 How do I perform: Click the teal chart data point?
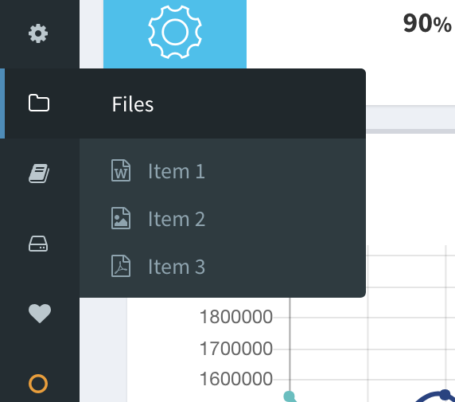tap(290, 396)
